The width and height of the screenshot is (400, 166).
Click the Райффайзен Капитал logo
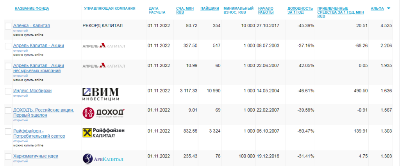(104, 133)
